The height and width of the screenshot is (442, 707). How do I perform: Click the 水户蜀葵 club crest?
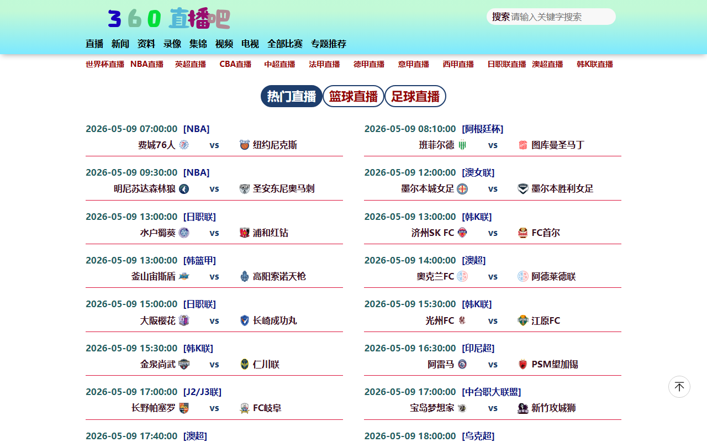coord(184,233)
